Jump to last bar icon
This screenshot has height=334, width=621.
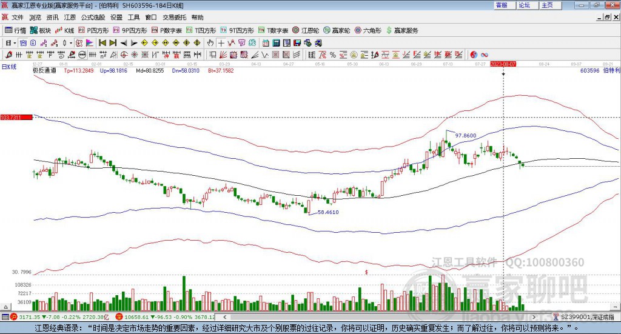pyautogui.click(x=112, y=43)
